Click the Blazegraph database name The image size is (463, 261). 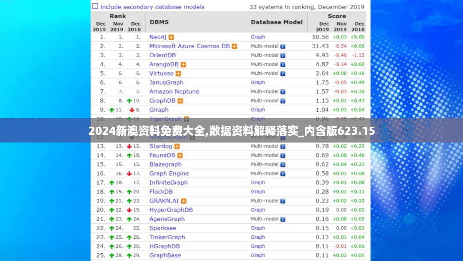tap(165, 164)
